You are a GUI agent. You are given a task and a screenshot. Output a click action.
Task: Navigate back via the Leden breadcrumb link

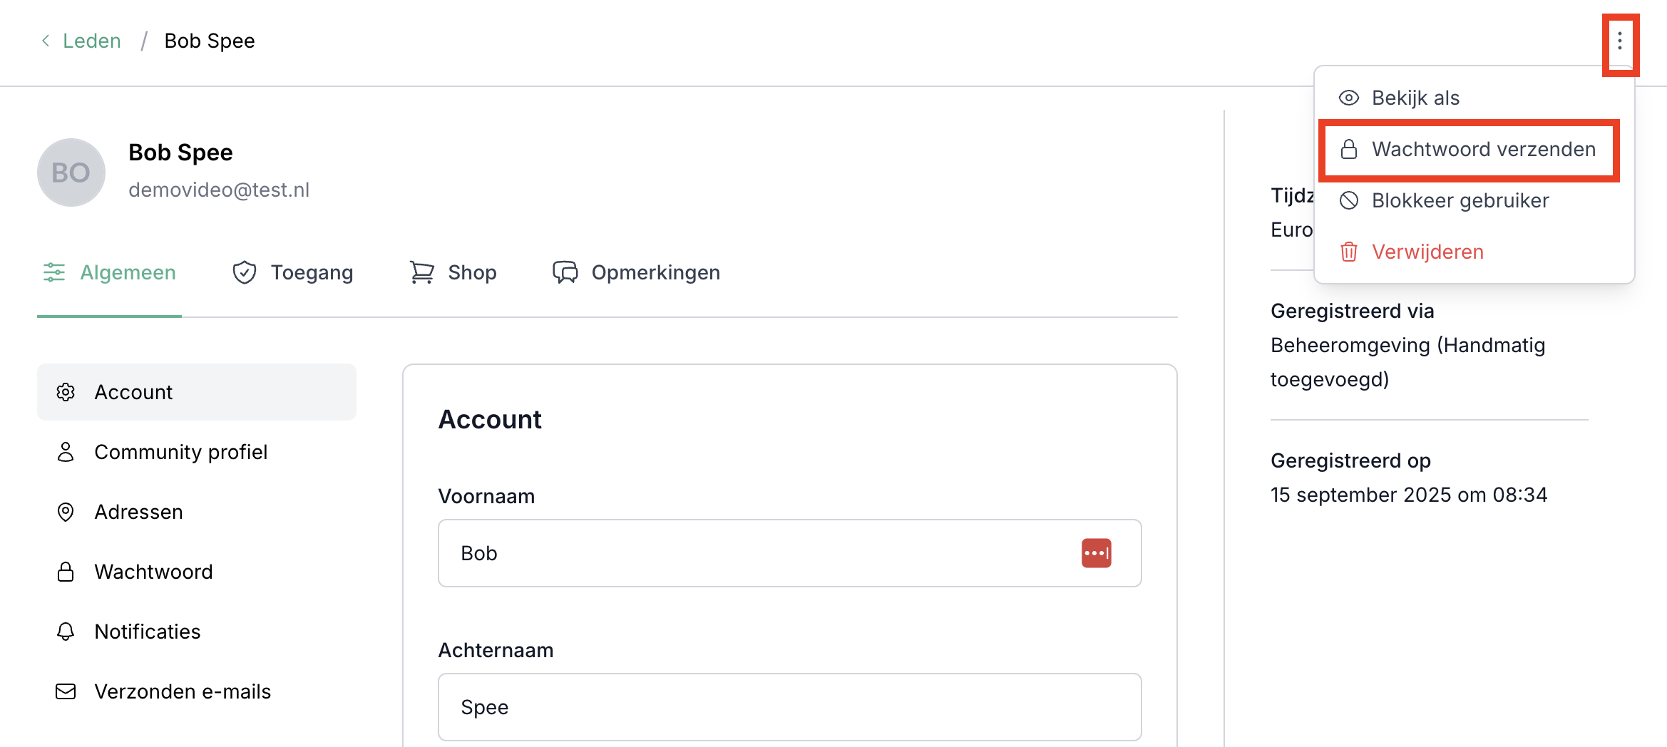click(x=92, y=41)
